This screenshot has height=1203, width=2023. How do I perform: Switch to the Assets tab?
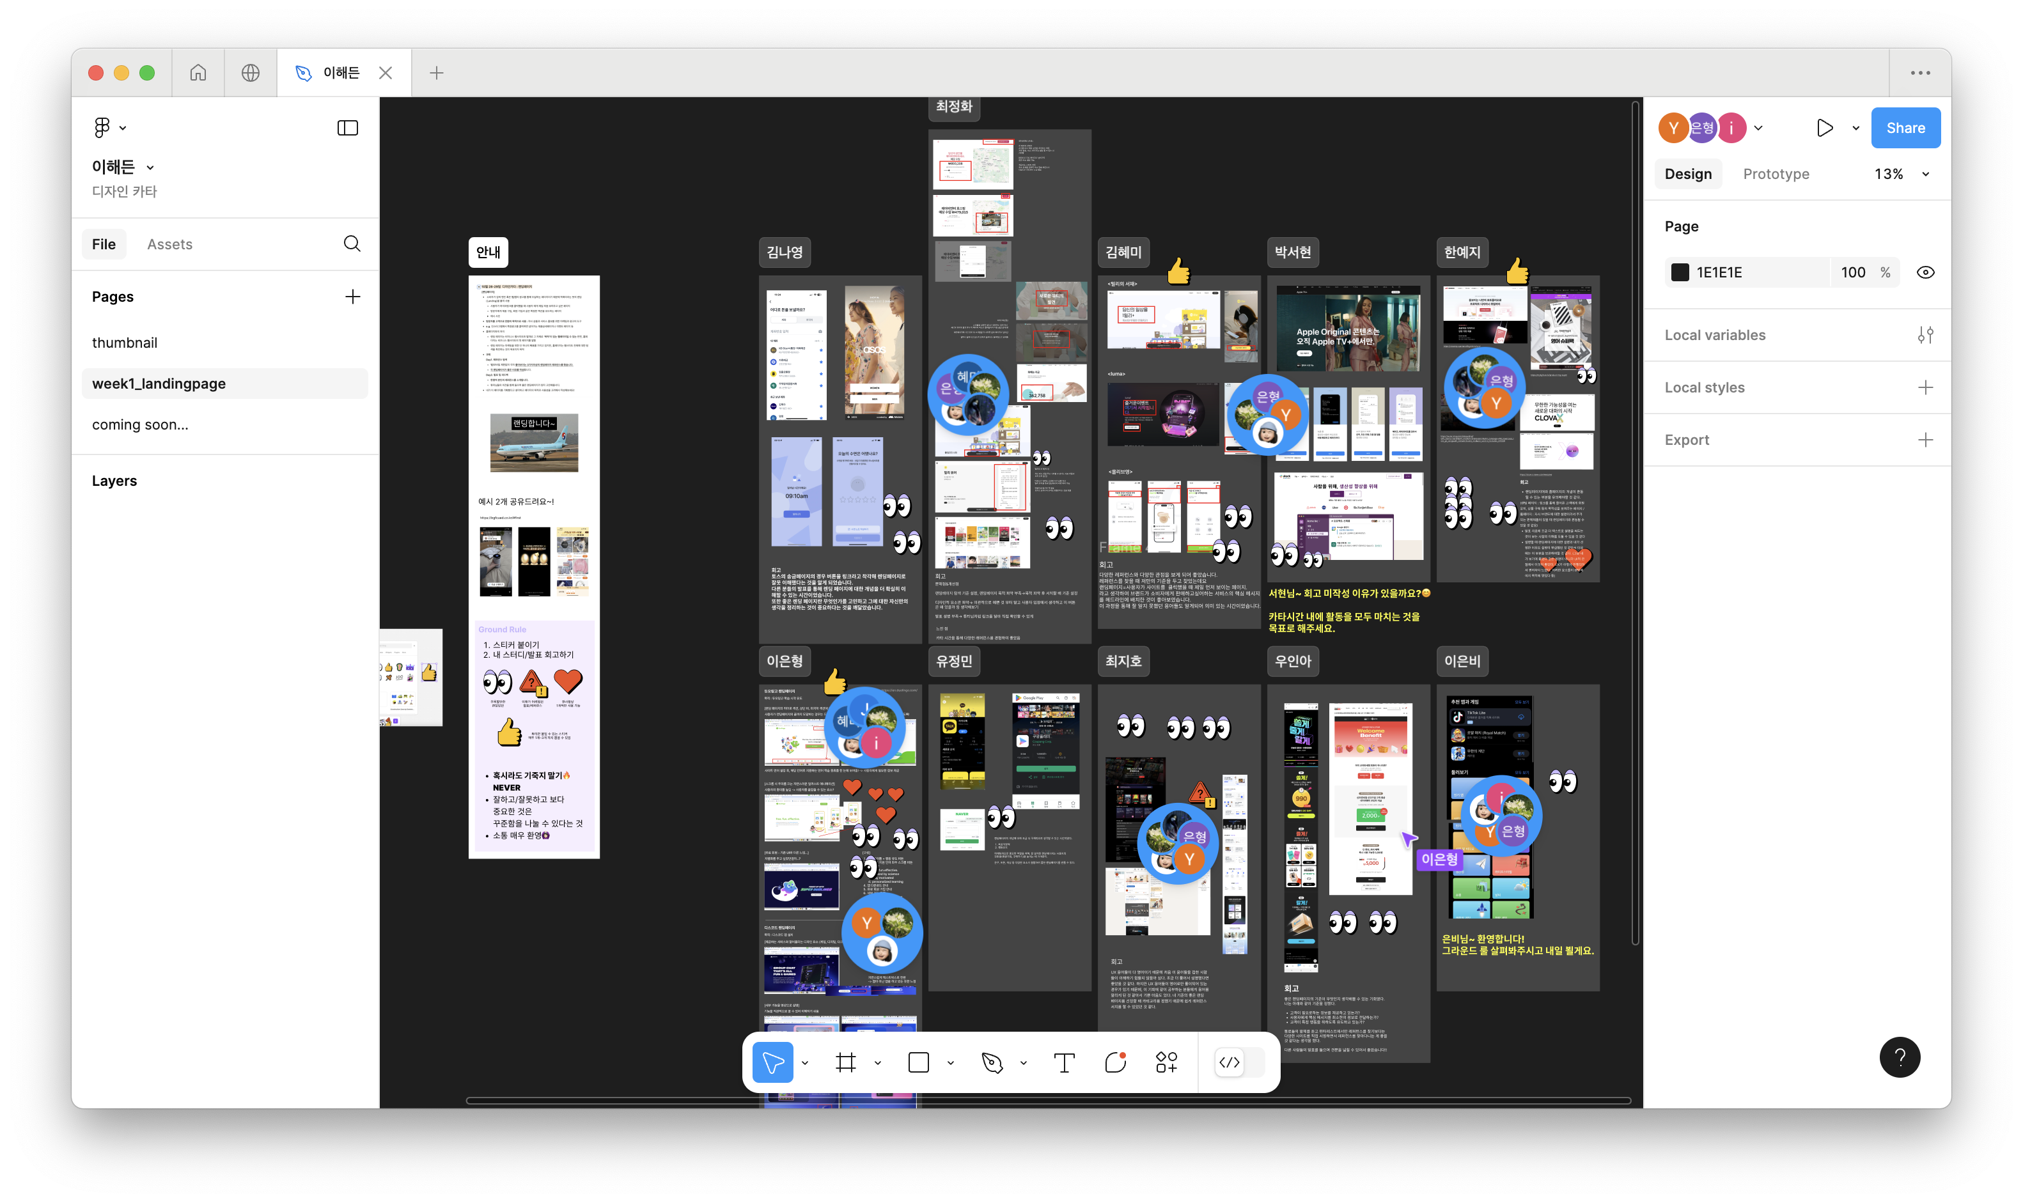(169, 244)
